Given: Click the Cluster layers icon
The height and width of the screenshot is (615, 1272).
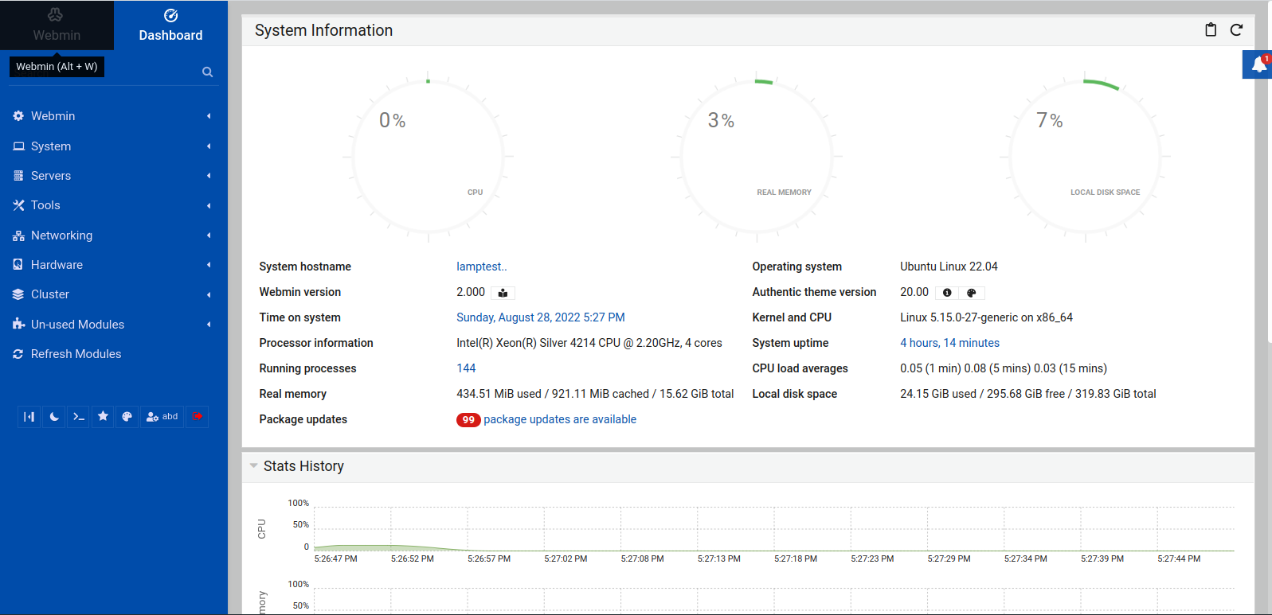Looking at the screenshot, I should pyautogui.click(x=18, y=294).
